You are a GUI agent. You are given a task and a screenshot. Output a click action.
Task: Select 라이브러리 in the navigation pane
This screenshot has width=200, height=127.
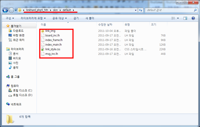(17, 49)
